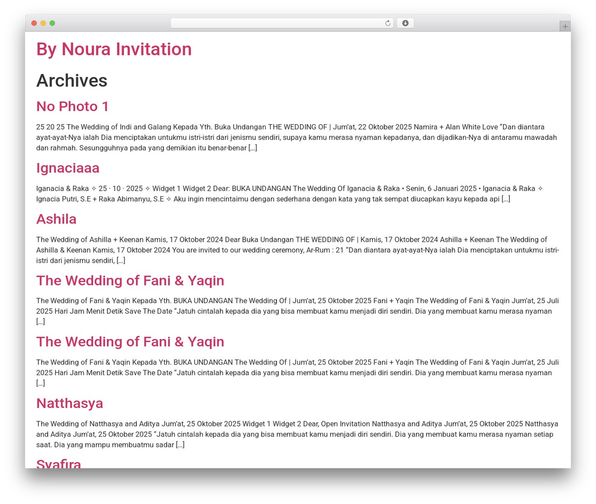Click the red close window button

(x=34, y=23)
